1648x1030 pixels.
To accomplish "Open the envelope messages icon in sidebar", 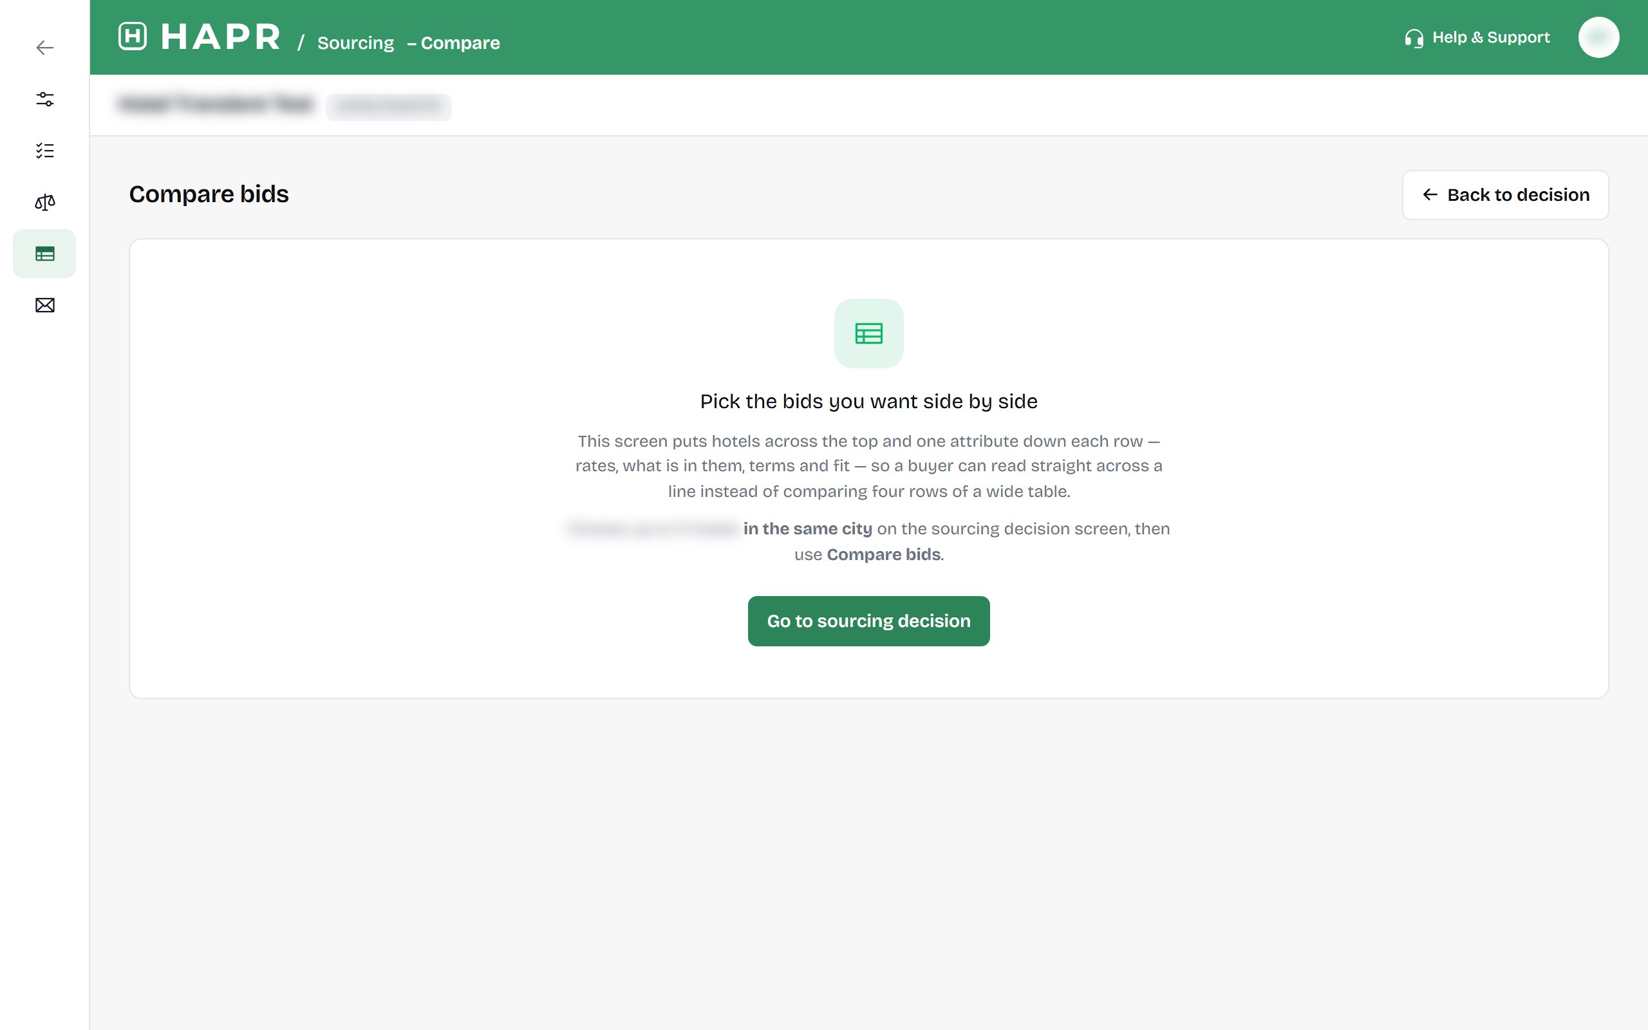I will [x=45, y=305].
